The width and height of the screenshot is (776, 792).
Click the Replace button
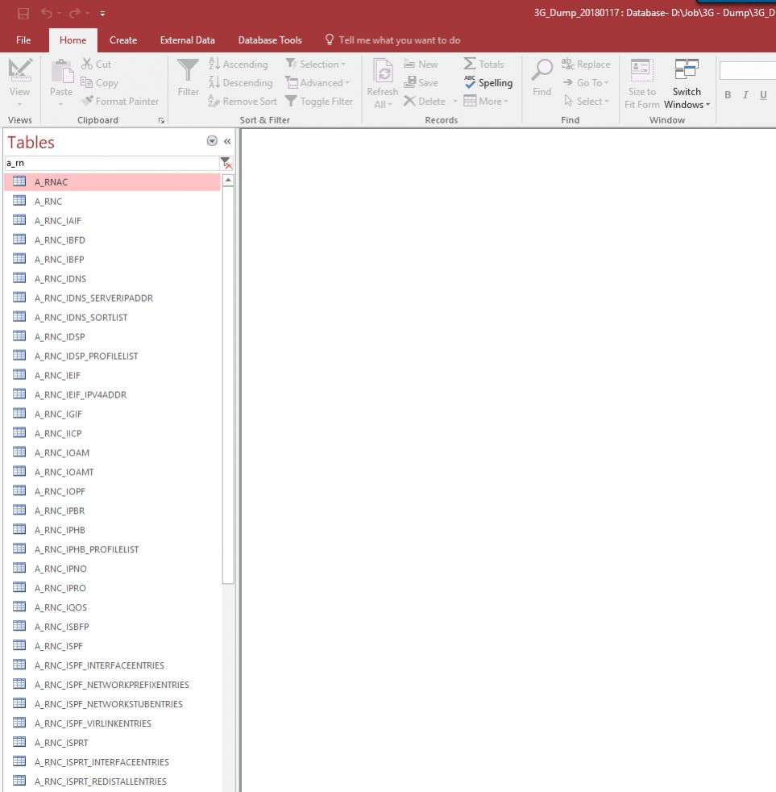pos(586,65)
